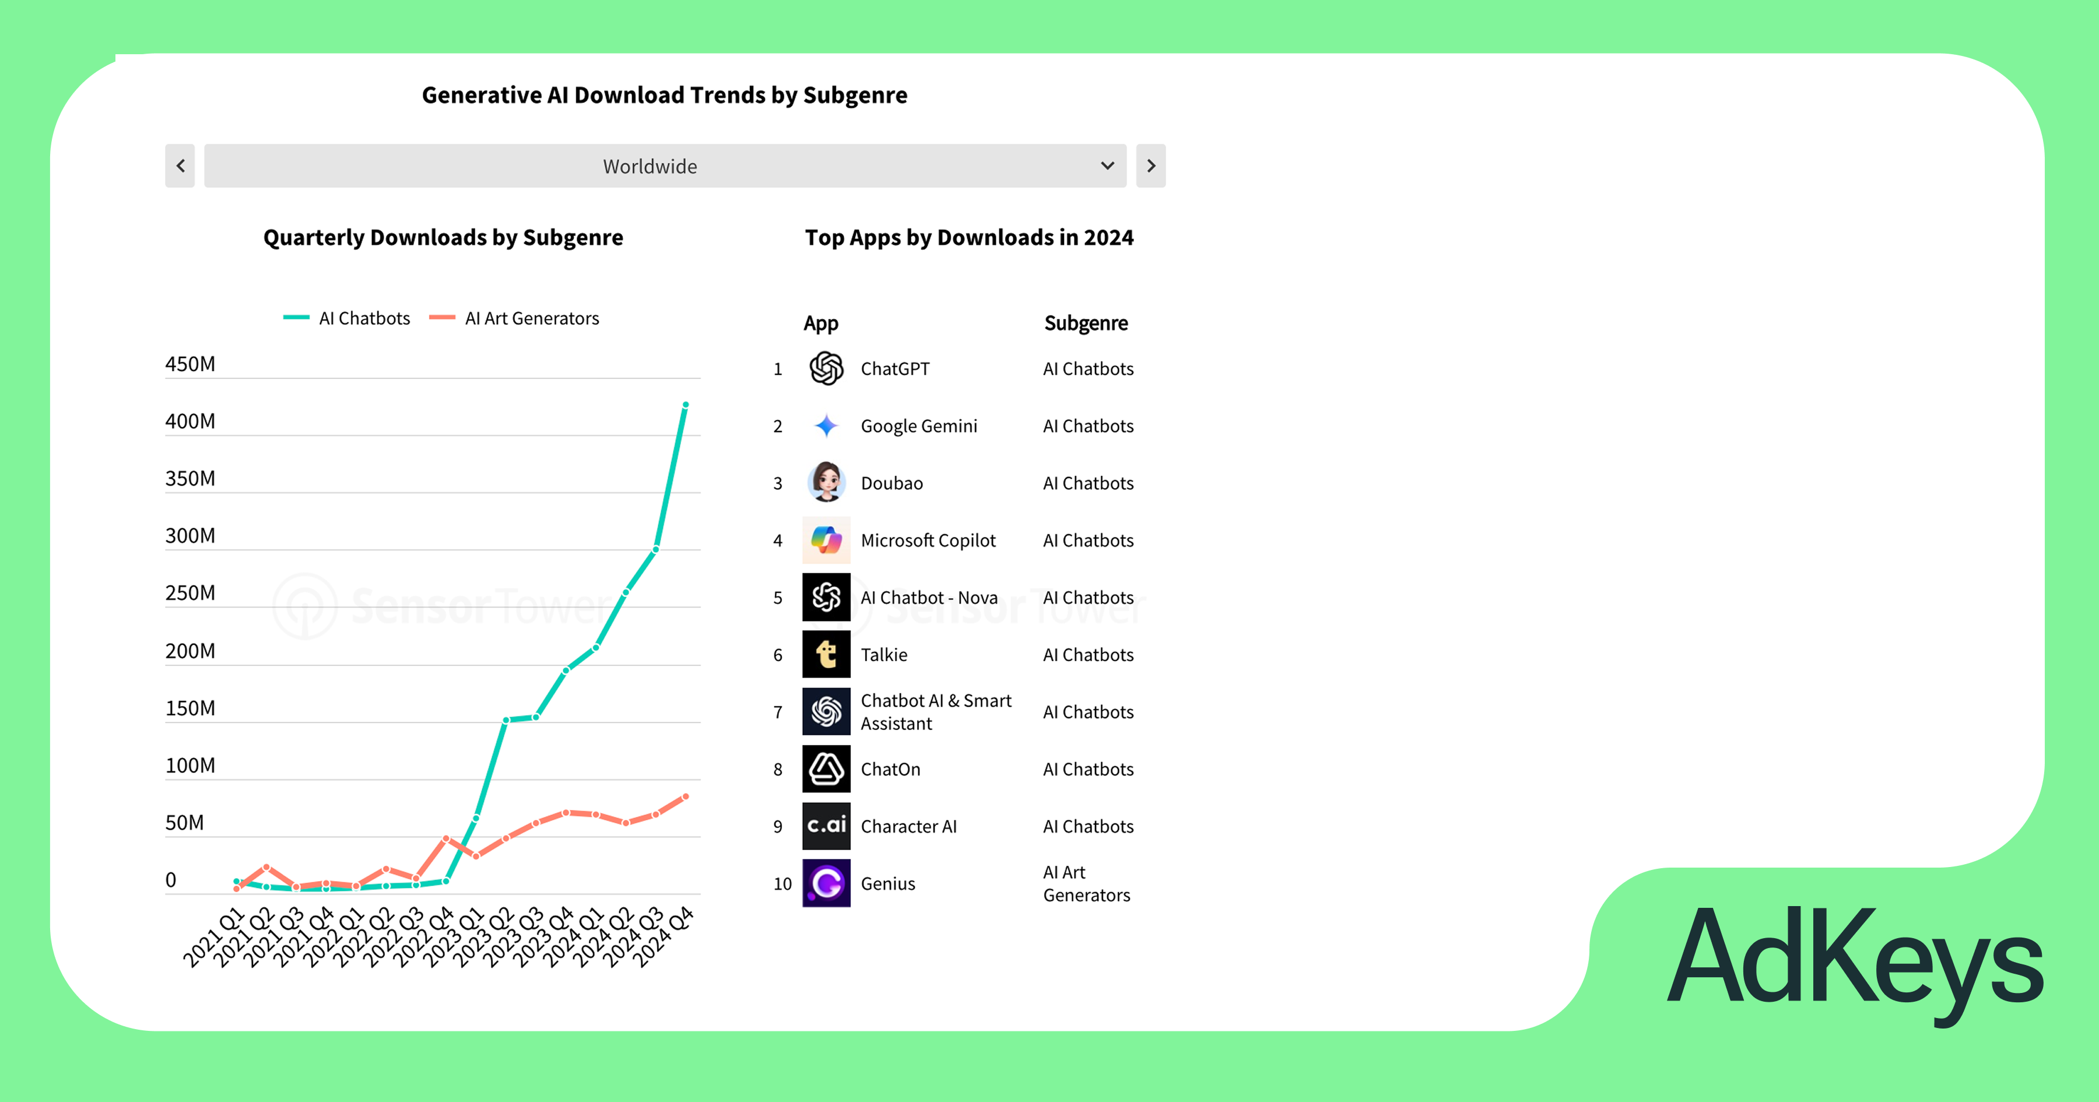Click the previous region arrow button
Viewport: 2099px width, 1102px height.
[180, 166]
